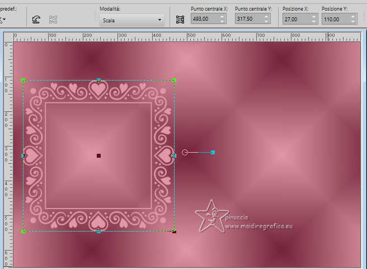Click the Modalità label

(x=110, y=9)
